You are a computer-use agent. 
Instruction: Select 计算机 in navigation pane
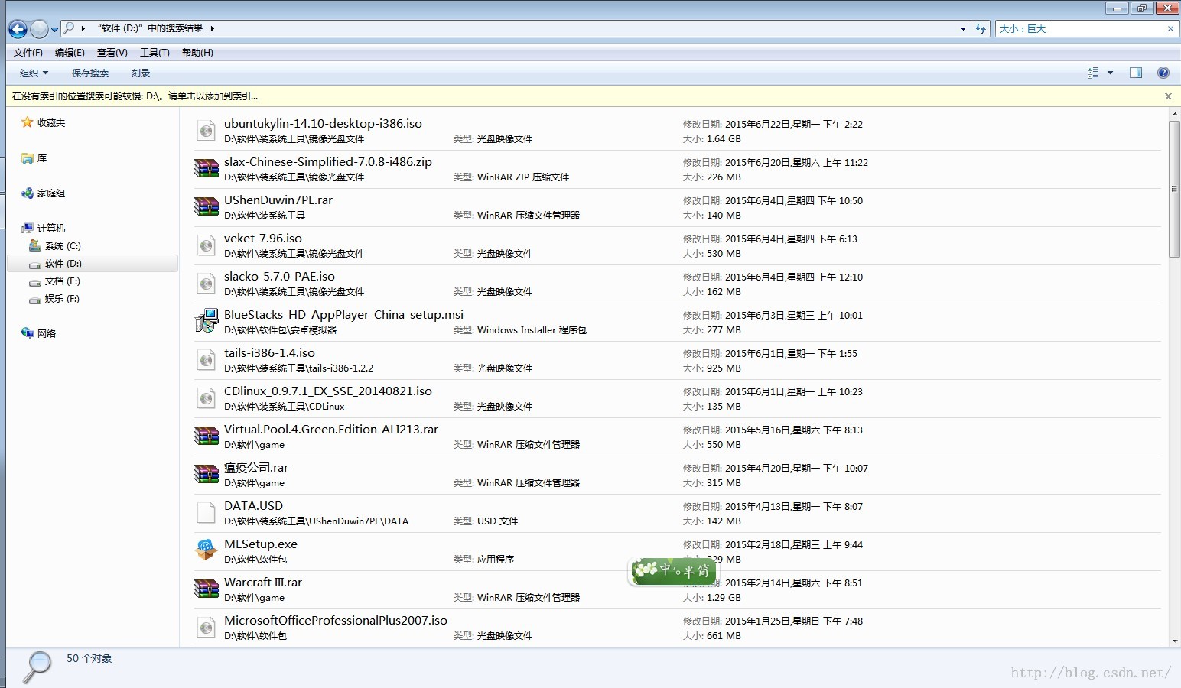tap(51, 229)
